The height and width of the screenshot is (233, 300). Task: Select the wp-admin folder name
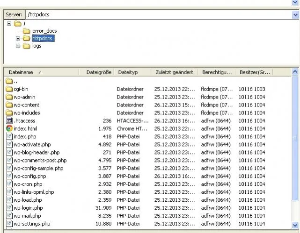click(x=24, y=97)
